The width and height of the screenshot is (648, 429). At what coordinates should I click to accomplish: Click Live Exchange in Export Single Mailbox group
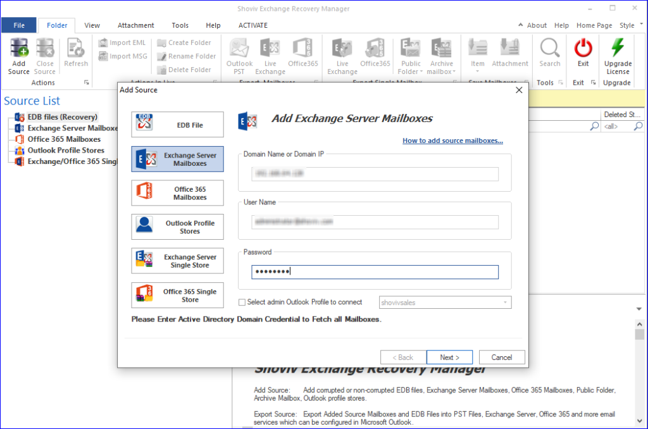(342, 56)
